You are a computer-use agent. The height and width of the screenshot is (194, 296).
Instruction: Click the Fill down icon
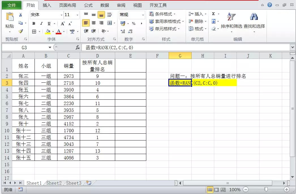pos(213,21)
